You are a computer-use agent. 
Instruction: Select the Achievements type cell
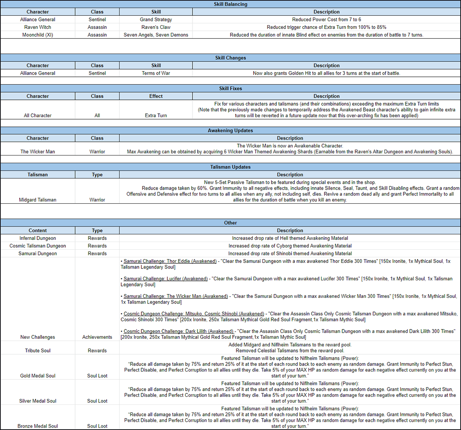[97, 337]
